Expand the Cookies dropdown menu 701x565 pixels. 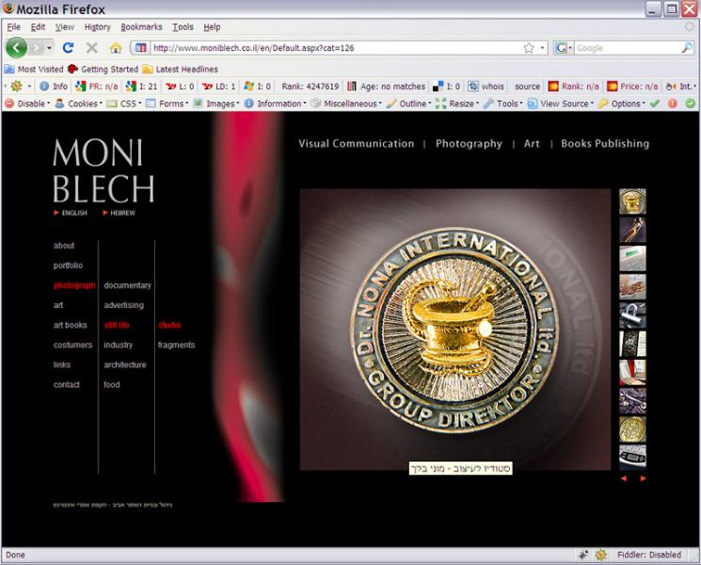pyautogui.click(x=79, y=104)
